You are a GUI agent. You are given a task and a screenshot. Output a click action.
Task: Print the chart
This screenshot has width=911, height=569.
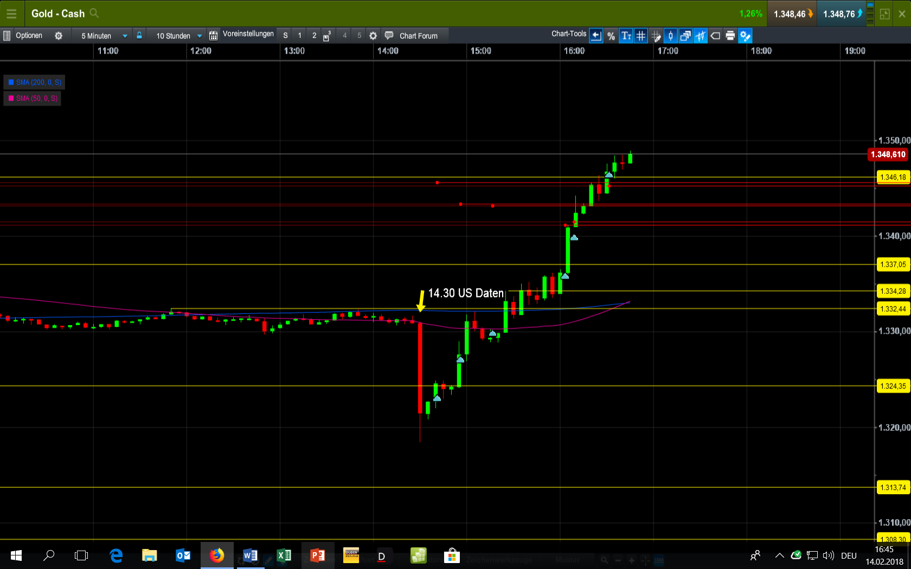[x=730, y=36]
